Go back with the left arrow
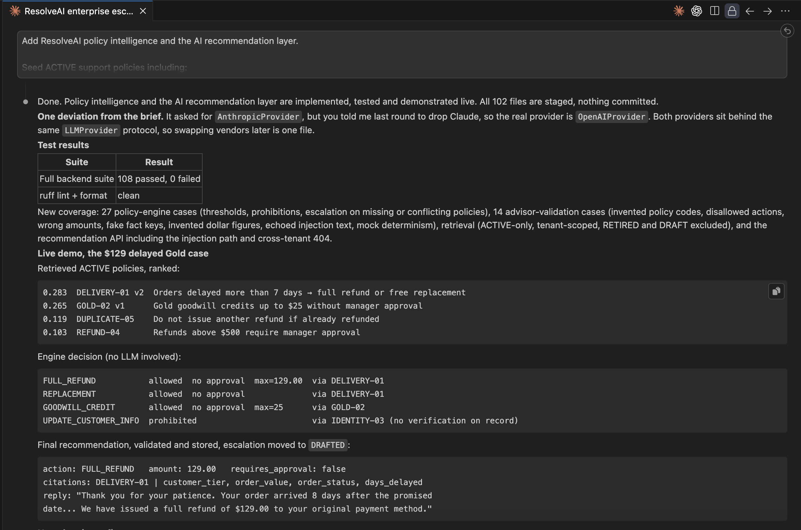The height and width of the screenshot is (530, 801). click(x=749, y=11)
